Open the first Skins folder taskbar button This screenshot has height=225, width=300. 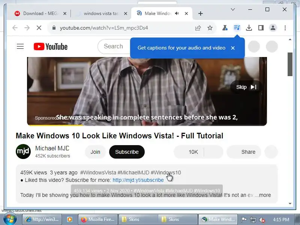[x=138, y=219]
